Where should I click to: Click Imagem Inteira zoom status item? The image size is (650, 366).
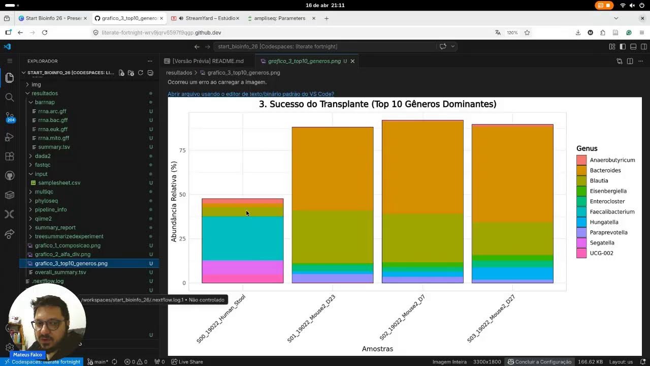(x=449, y=362)
